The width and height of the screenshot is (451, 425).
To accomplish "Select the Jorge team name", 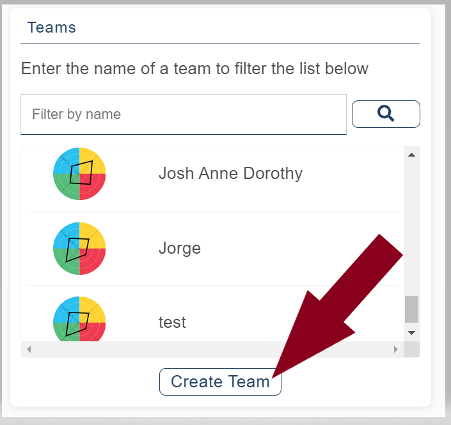I will click(180, 248).
